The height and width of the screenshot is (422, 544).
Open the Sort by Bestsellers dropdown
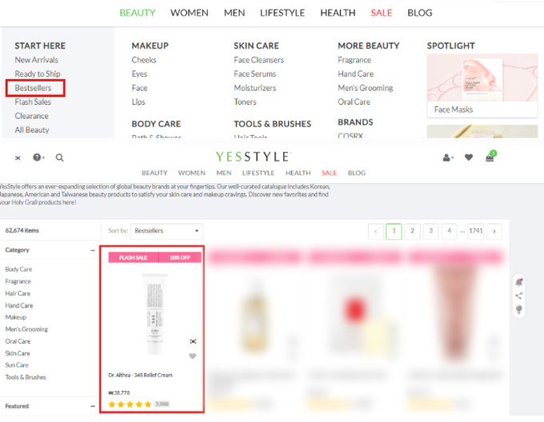[166, 231]
